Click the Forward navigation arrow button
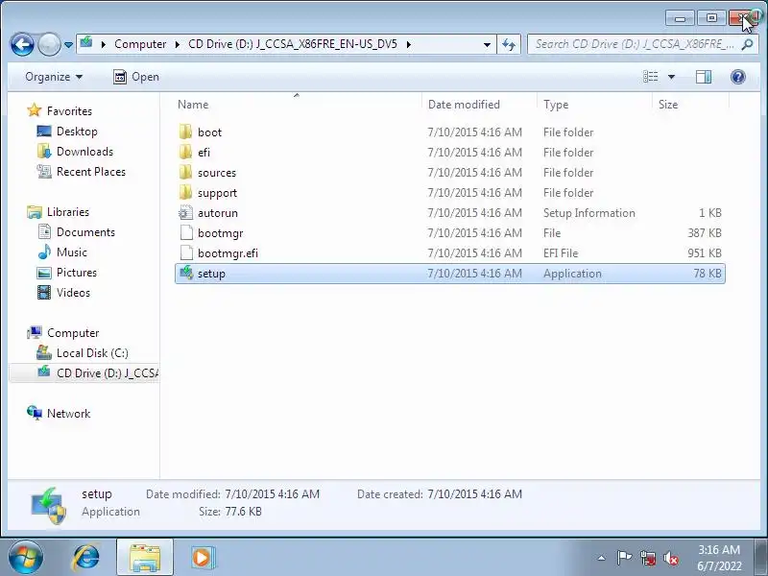 [x=49, y=44]
